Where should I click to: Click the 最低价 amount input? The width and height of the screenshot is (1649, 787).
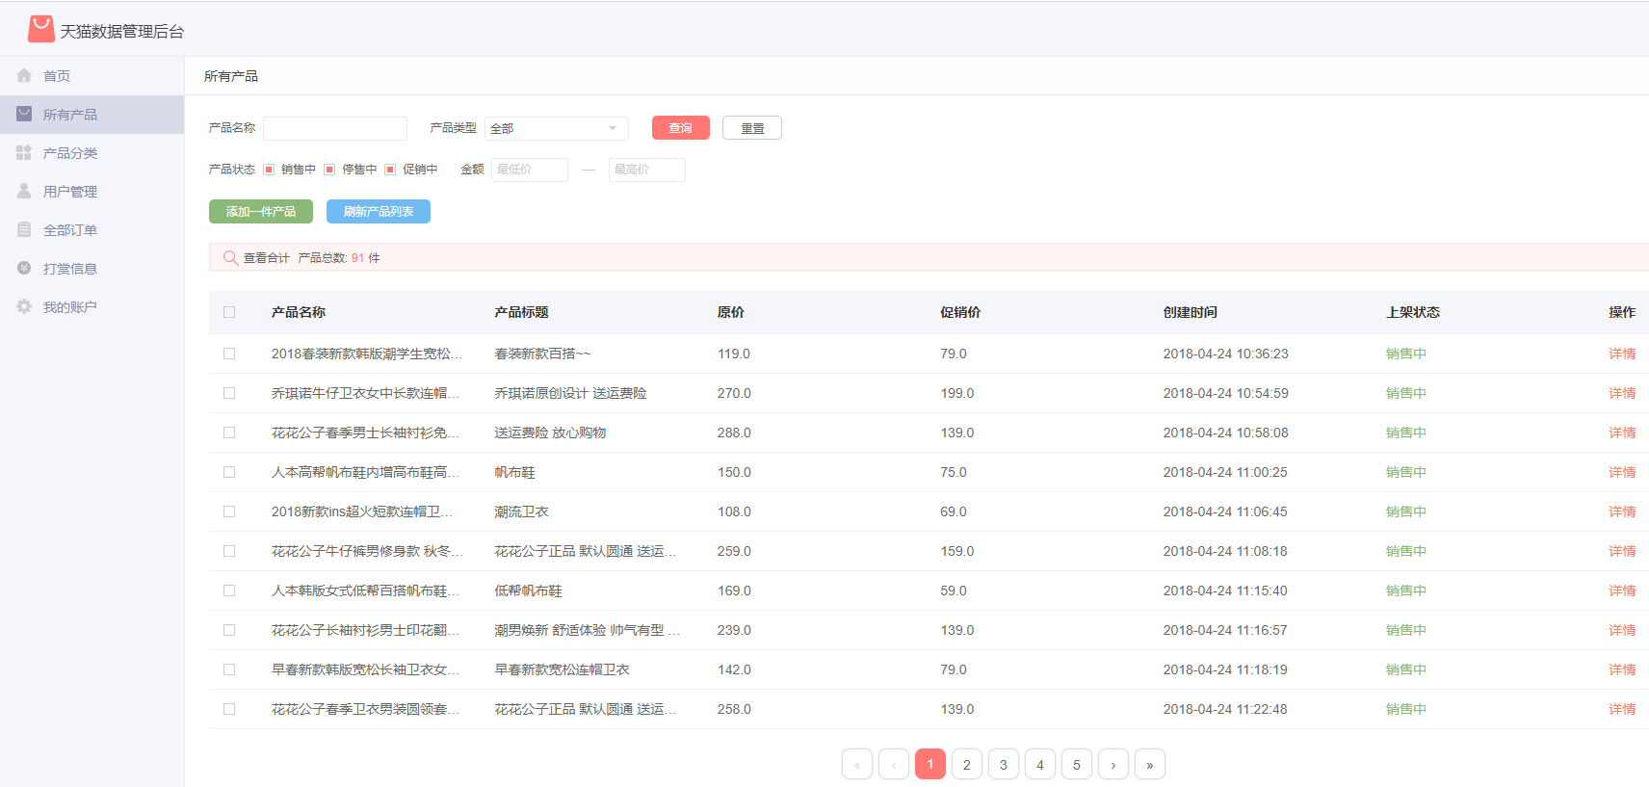coord(530,170)
